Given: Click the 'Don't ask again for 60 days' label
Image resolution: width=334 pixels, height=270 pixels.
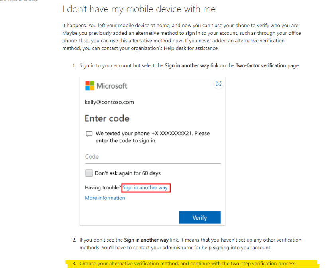Looking at the screenshot, I should click(128, 173).
